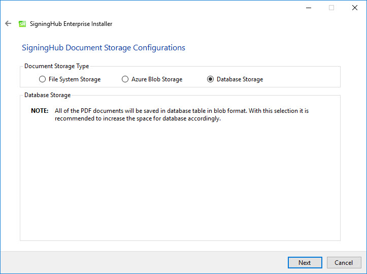The width and height of the screenshot is (367, 274).
Task: Click the SigningHub Document Storage Configurations heading
Action: 104,48
